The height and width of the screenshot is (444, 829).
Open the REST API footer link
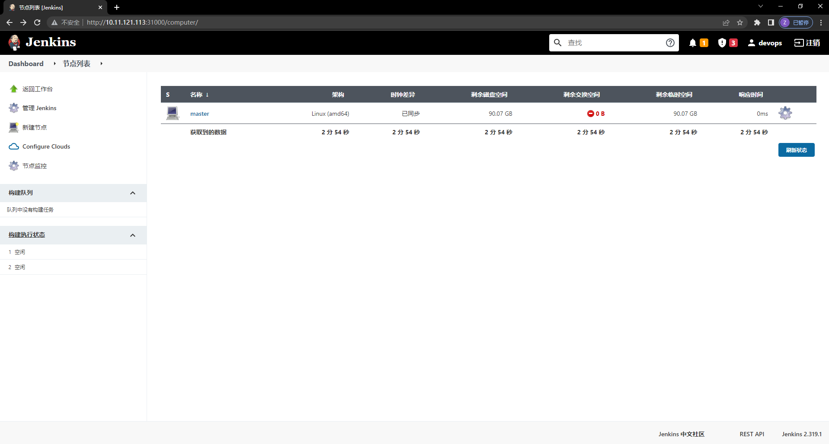click(x=752, y=434)
